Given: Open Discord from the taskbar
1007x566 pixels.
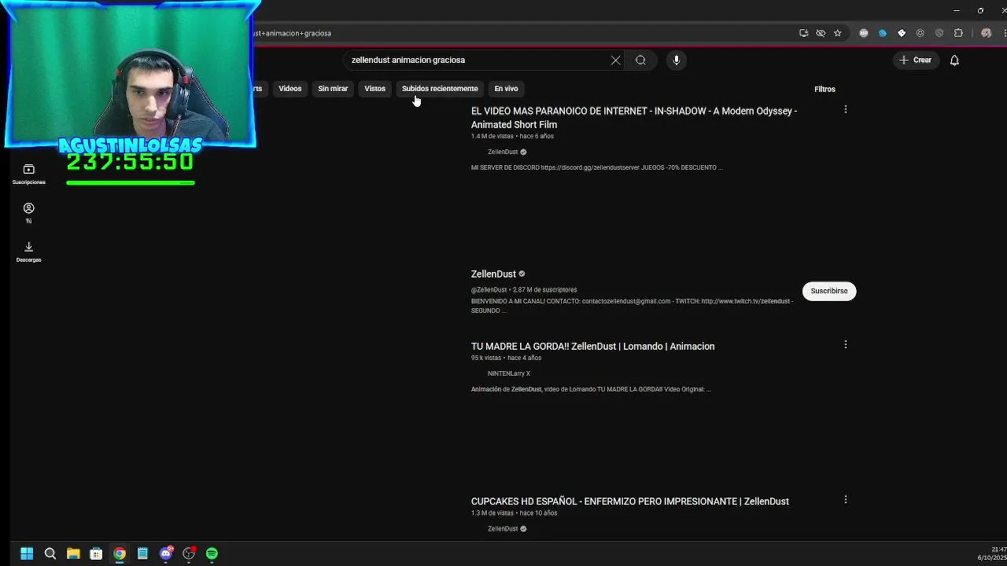Looking at the screenshot, I should coord(166,553).
